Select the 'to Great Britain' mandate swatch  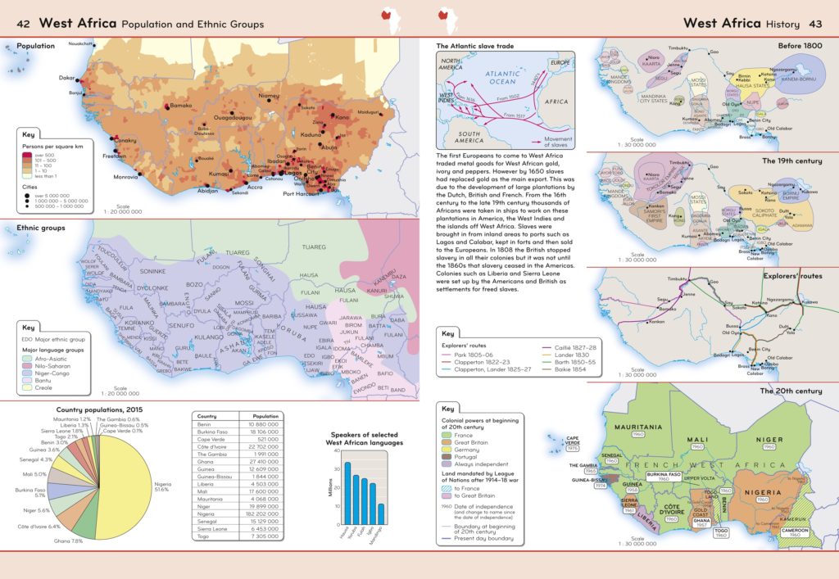click(x=447, y=495)
